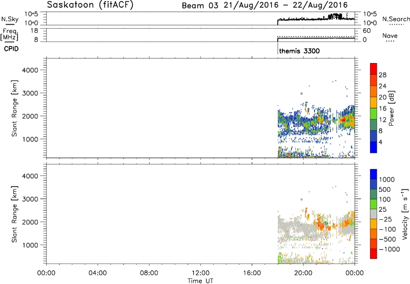
Task: Click the 08:00 time tick label
Action: pos(149,273)
